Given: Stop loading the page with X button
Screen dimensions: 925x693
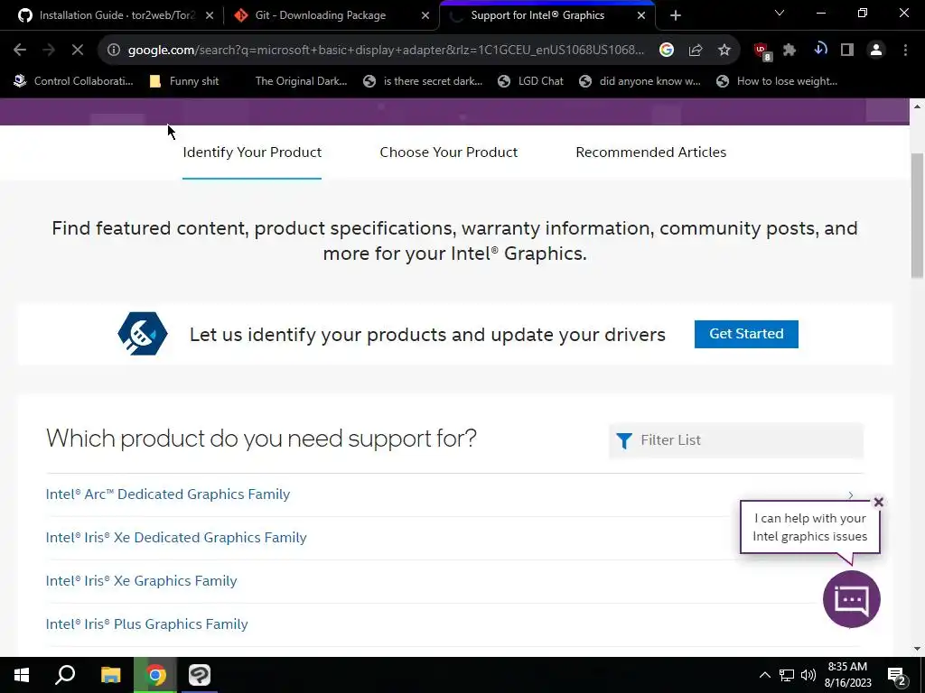Looking at the screenshot, I should coord(78,51).
